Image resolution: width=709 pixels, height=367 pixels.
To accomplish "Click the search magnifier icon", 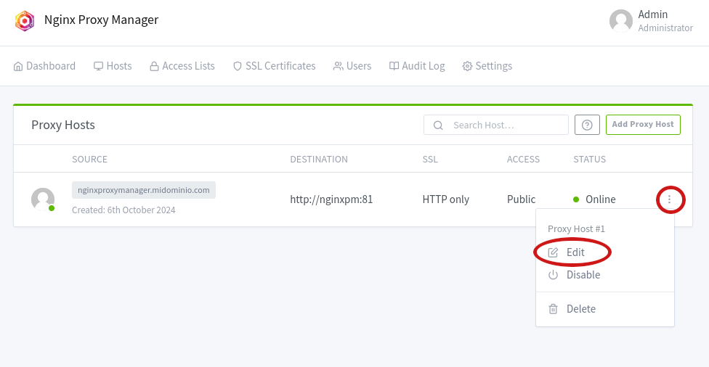I will (438, 125).
